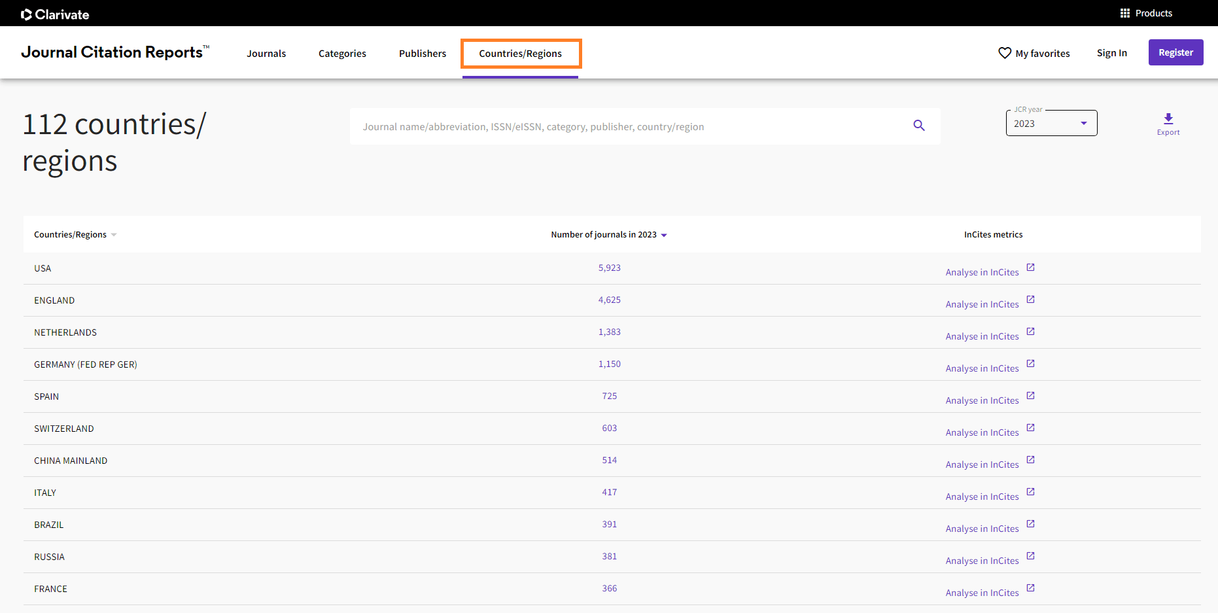Click the search magnifier icon

click(x=919, y=126)
